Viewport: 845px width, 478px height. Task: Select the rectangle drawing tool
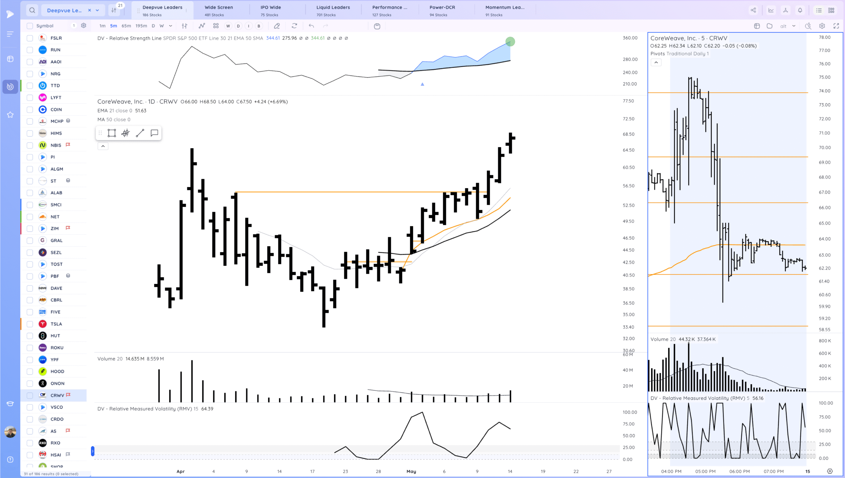tap(112, 133)
